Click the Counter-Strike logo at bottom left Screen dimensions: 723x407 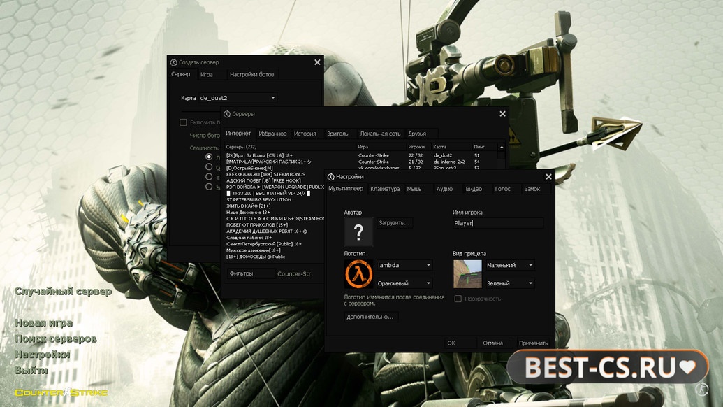[61, 393]
